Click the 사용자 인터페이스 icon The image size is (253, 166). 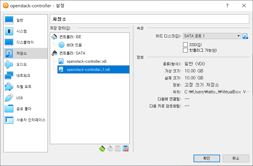pos(9,120)
